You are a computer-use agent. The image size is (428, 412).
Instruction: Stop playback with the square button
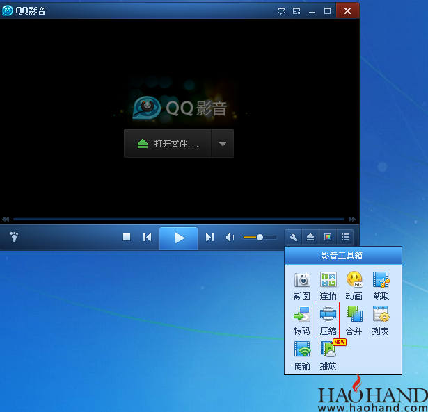pyautogui.click(x=127, y=237)
